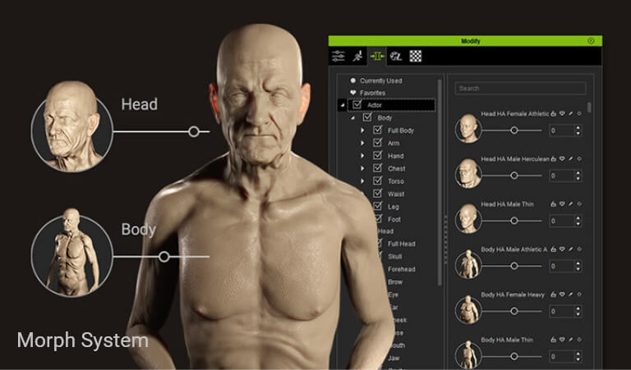Select the Forehead tree item
The height and width of the screenshot is (370, 631).
(x=401, y=269)
